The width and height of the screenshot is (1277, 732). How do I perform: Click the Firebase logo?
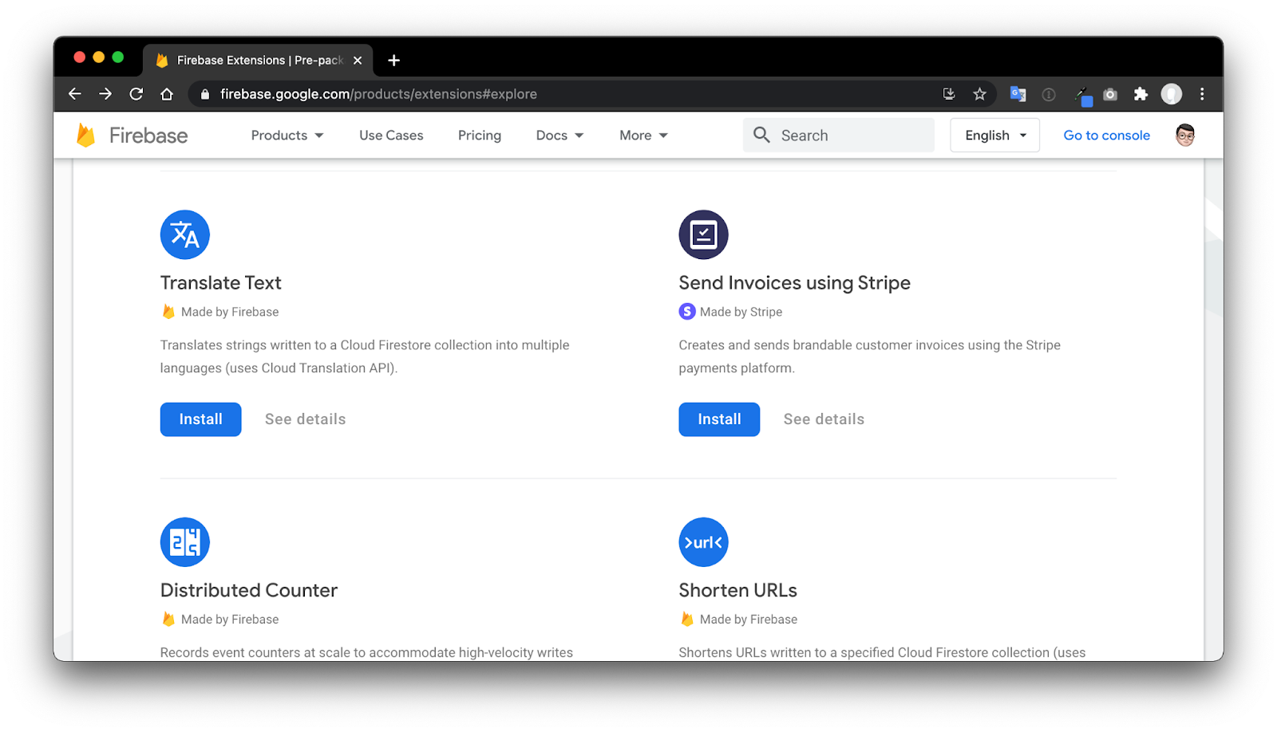click(x=85, y=136)
